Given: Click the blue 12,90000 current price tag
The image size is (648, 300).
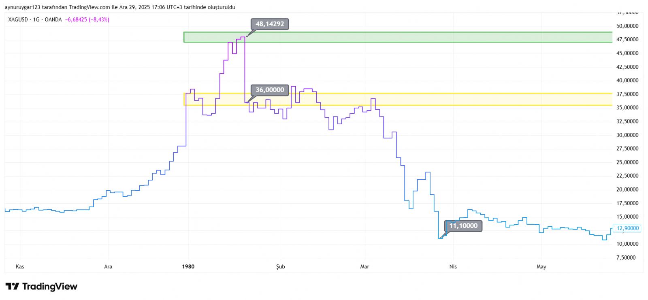Looking at the screenshot, I should tap(627, 228).
